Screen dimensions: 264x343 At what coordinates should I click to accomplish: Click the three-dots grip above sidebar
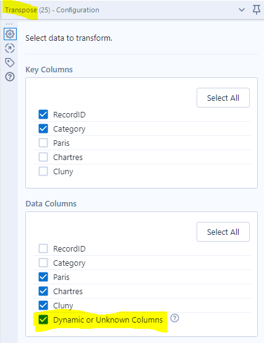(x=9, y=24)
